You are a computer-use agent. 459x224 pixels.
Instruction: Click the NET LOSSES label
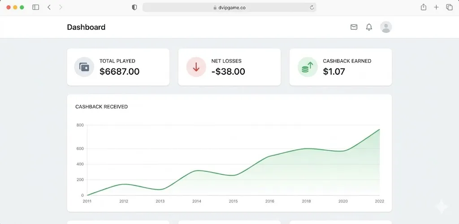226,61
